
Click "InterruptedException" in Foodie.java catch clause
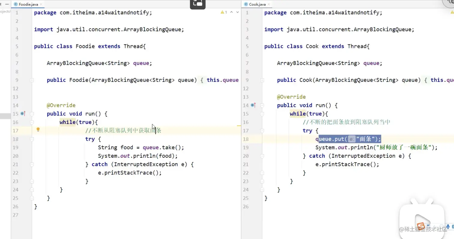click(146, 164)
